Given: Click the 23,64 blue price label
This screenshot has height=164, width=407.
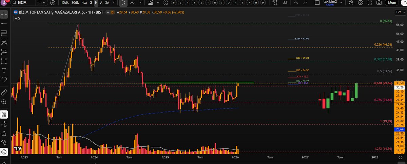Looking at the screenshot, I should click(x=400, y=129).
